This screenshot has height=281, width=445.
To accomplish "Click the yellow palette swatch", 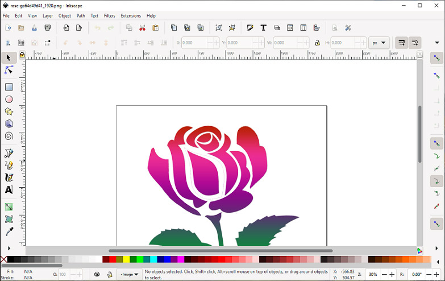I will [x=126, y=259].
